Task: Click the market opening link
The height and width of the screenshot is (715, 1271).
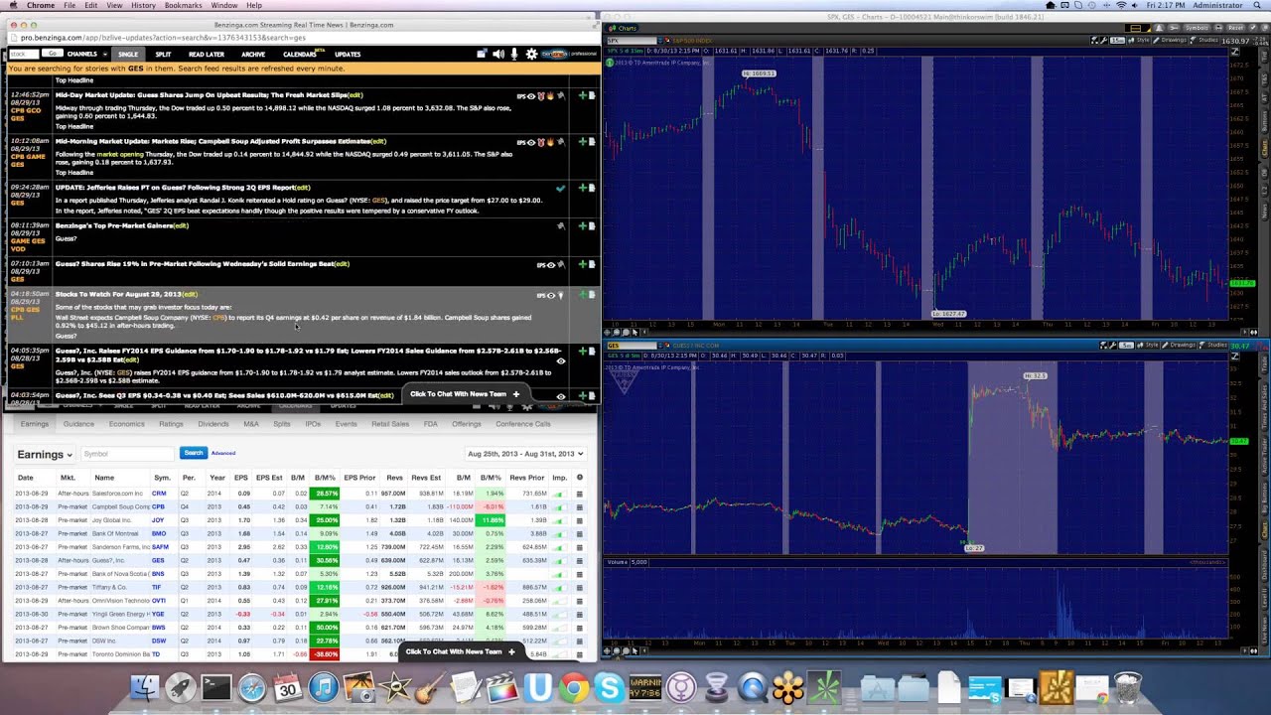Action: click(120, 154)
